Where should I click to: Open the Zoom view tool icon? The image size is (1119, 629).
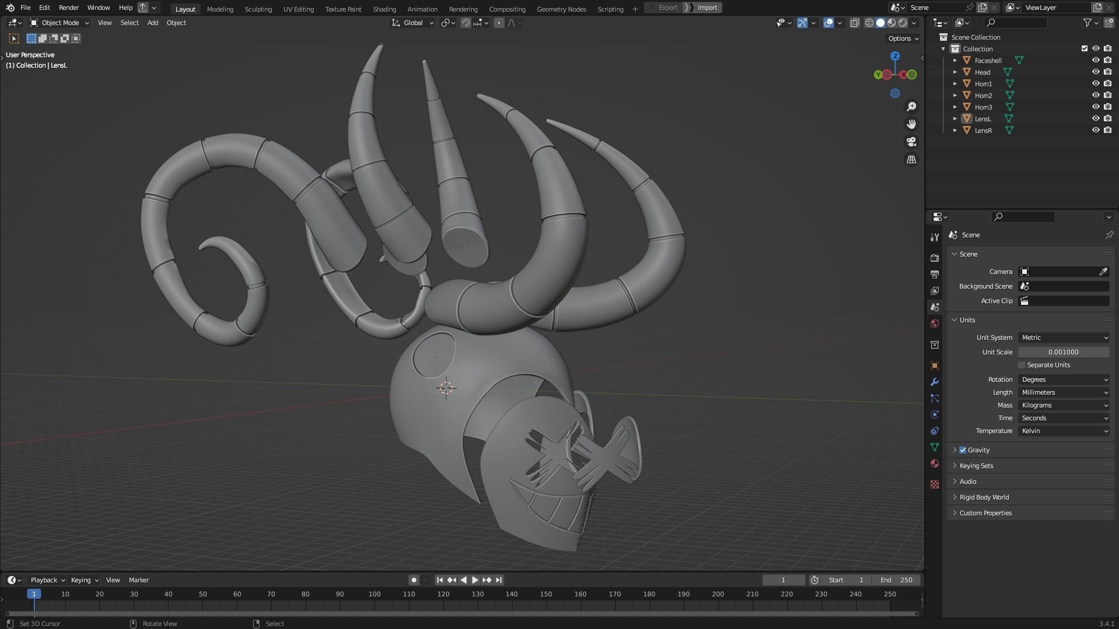(911, 107)
